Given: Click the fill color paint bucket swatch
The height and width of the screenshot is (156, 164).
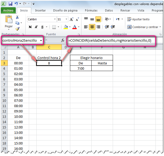Looking at the screenshot, I should click(65, 27).
